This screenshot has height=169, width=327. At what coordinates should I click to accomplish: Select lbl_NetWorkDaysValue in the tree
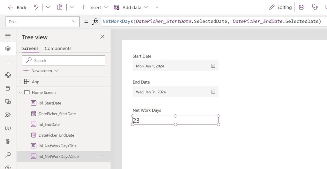(x=59, y=157)
